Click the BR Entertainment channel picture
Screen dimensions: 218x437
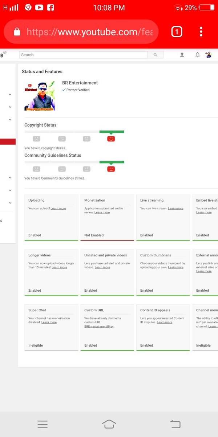[x=40, y=96]
